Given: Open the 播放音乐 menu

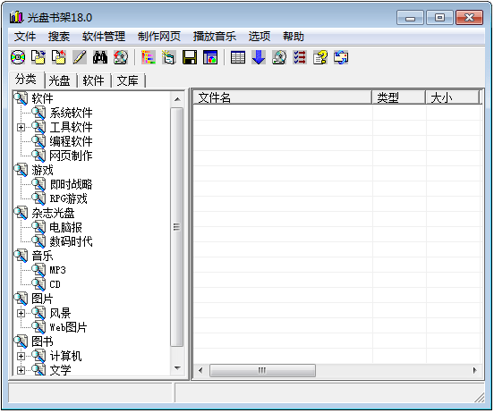Looking at the screenshot, I should (215, 37).
